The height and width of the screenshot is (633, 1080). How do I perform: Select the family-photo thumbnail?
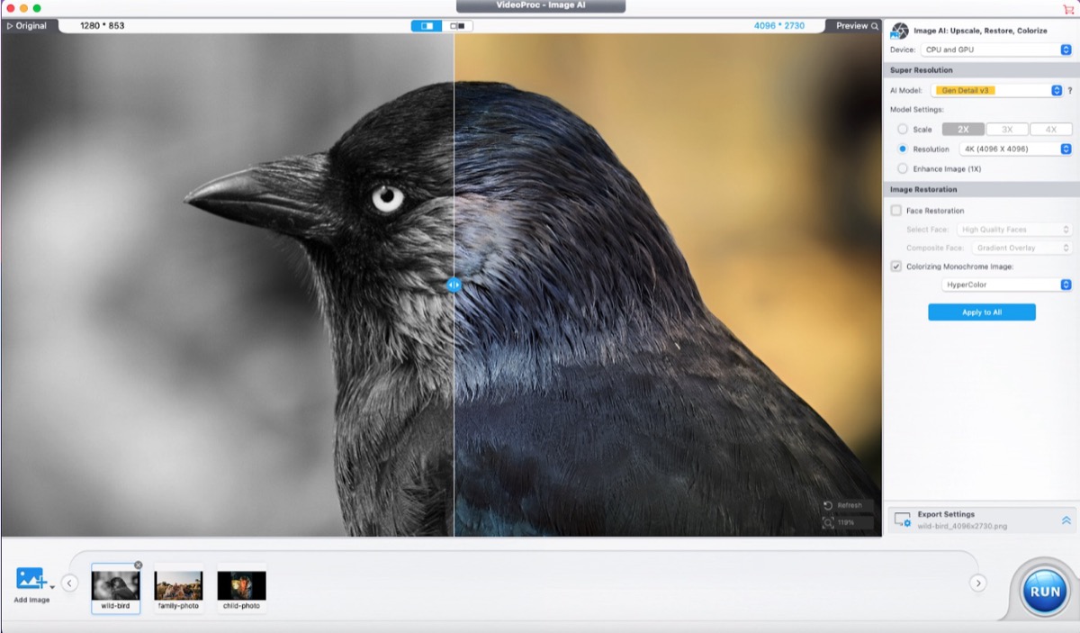178,588
